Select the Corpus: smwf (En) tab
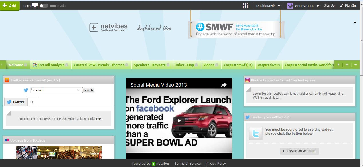 click(238, 65)
